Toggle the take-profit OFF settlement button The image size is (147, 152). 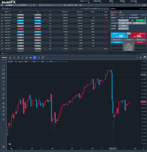point(125,23)
